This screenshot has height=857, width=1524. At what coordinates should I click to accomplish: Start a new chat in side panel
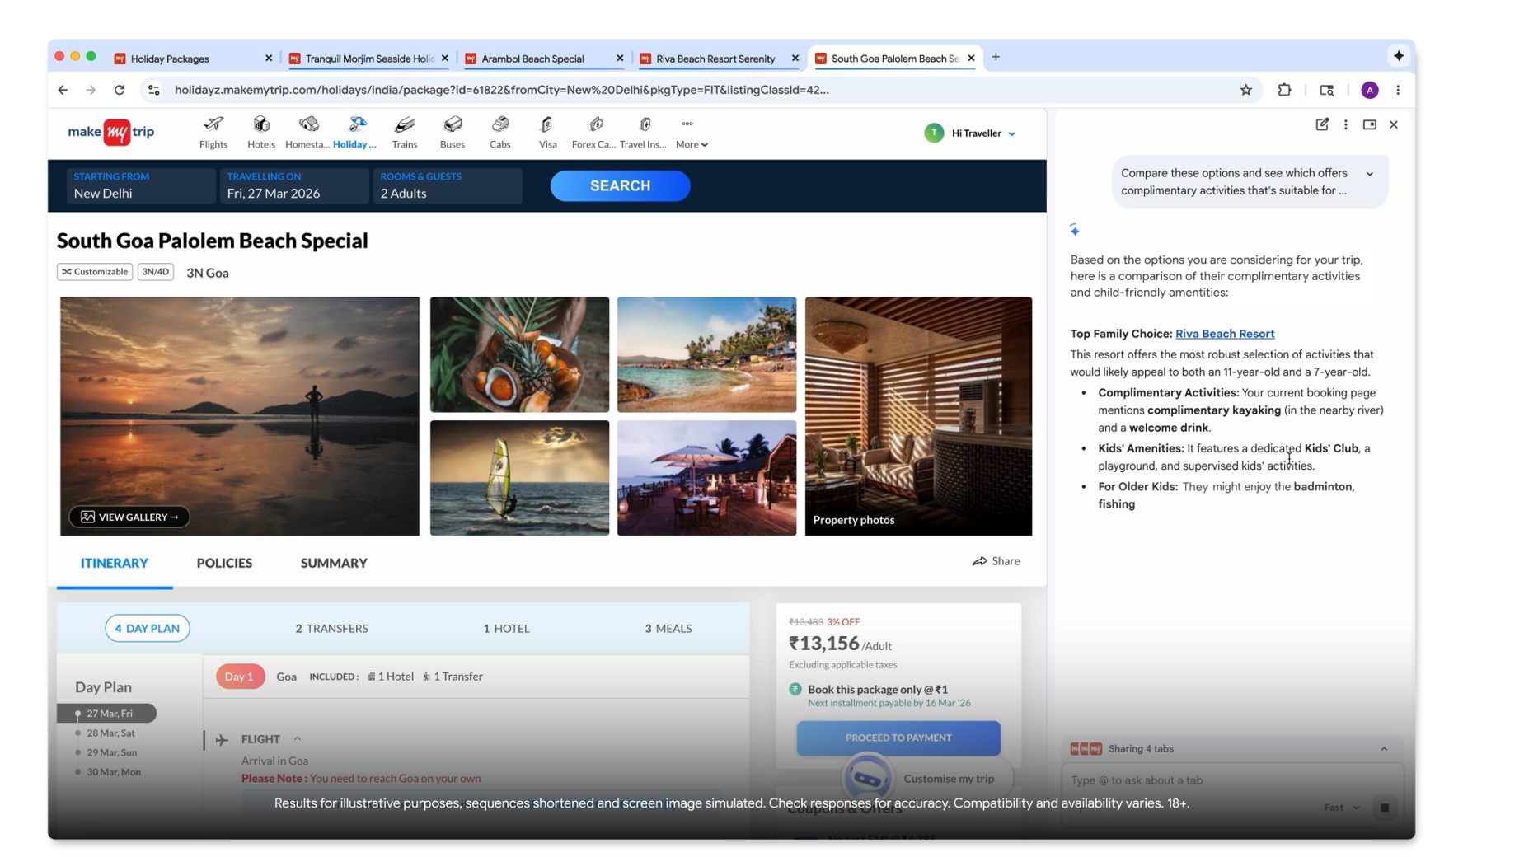1321,124
